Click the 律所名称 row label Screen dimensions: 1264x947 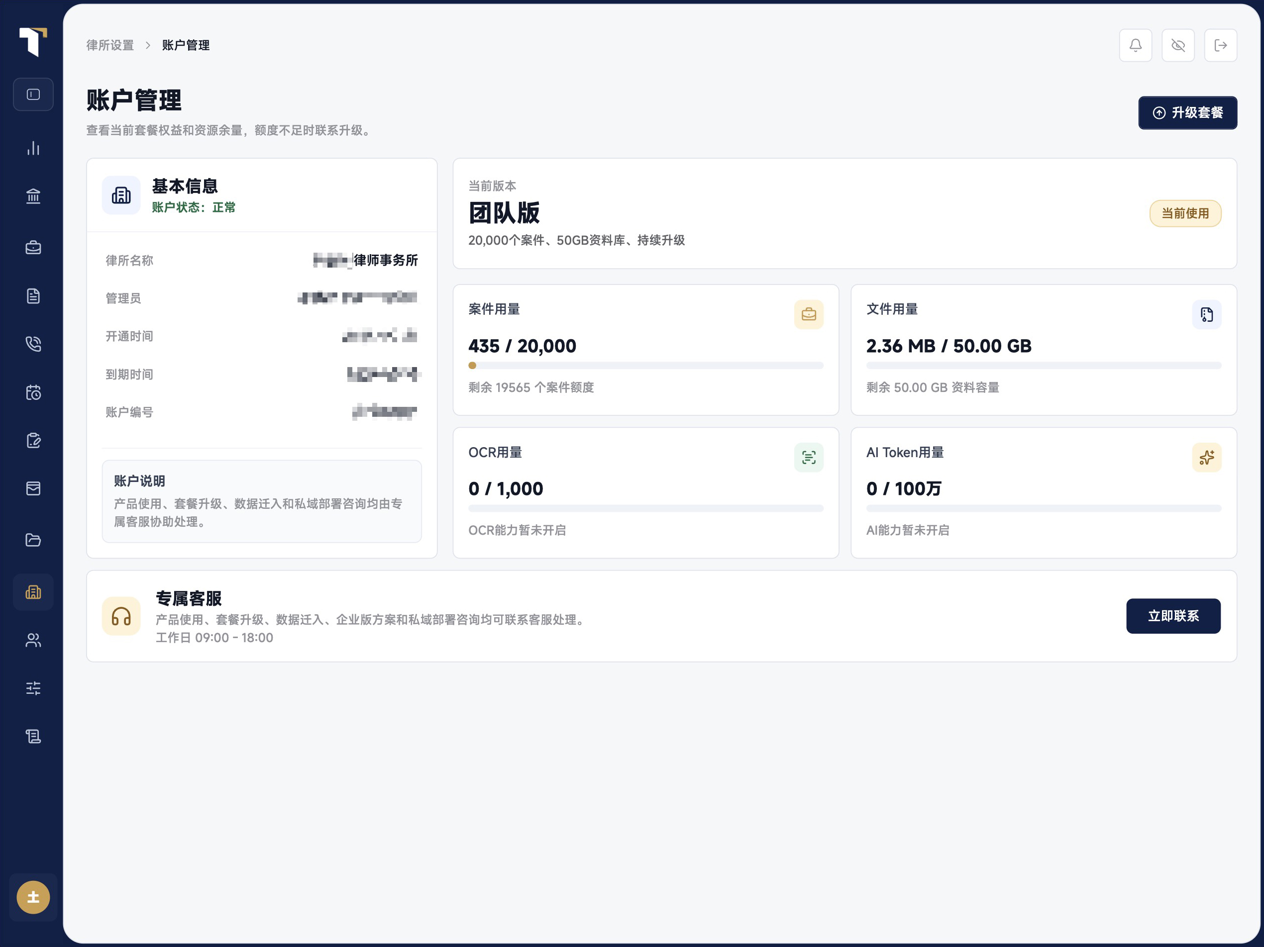[x=129, y=261]
